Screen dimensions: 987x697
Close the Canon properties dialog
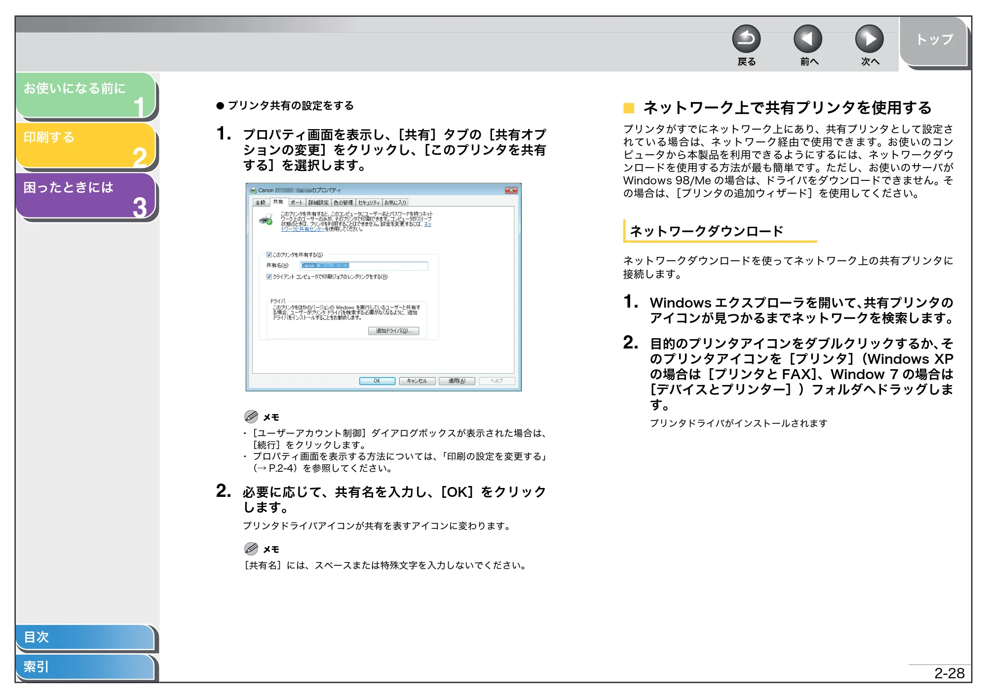511,190
